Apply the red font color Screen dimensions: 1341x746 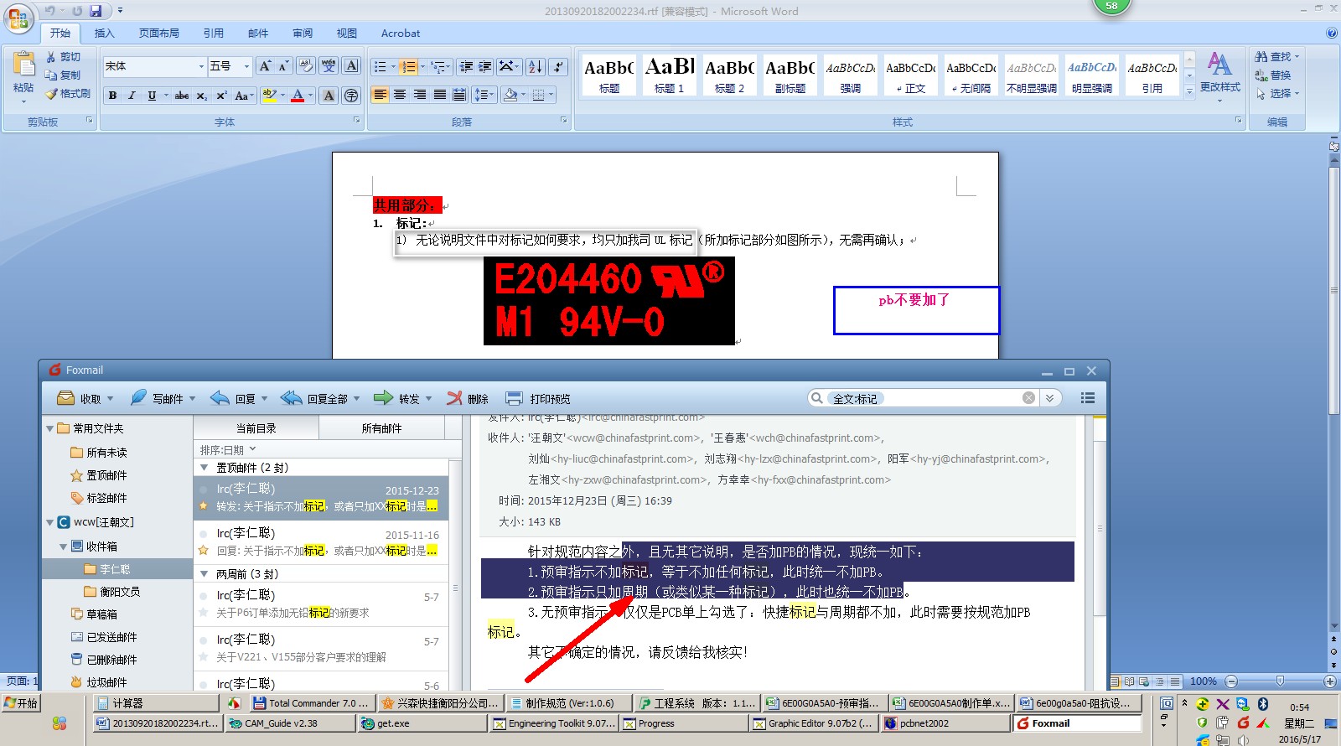click(298, 96)
